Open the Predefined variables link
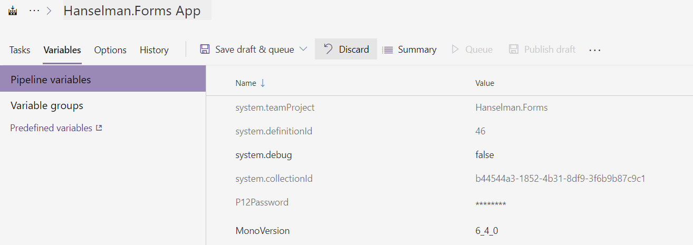 click(51, 128)
